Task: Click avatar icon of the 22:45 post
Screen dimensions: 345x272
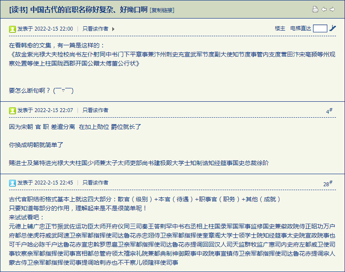Action: click(13, 183)
